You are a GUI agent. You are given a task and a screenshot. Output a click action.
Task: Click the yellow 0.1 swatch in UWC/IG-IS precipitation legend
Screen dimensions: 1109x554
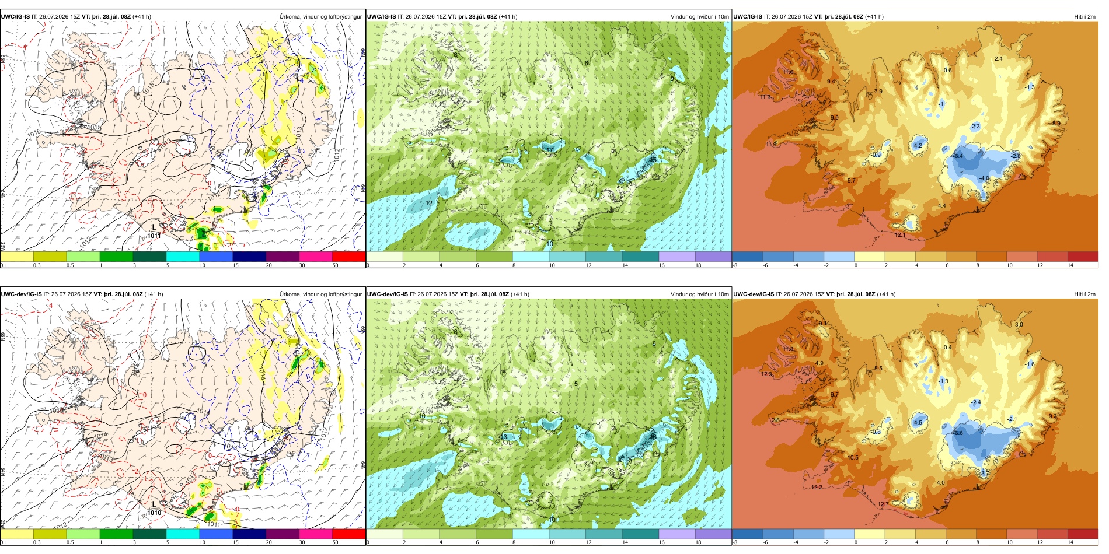coord(16,256)
